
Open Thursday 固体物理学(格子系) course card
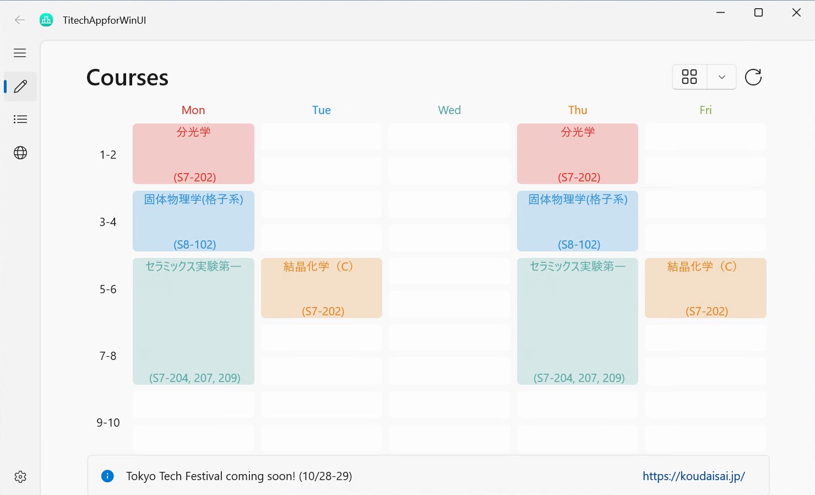pos(578,221)
